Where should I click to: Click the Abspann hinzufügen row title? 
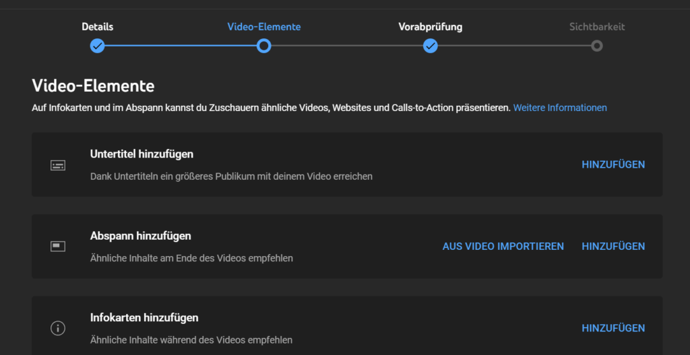tap(140, 236)
